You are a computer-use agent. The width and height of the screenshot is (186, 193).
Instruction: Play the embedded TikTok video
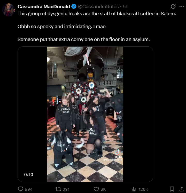pos(85,114)
